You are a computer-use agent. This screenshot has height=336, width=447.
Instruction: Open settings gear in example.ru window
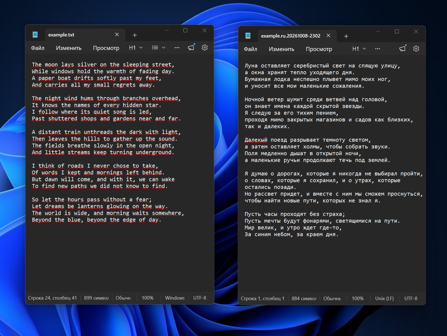(416, 49)
